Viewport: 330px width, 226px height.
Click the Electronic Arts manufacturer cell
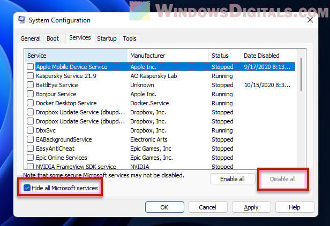click(149, 139)
